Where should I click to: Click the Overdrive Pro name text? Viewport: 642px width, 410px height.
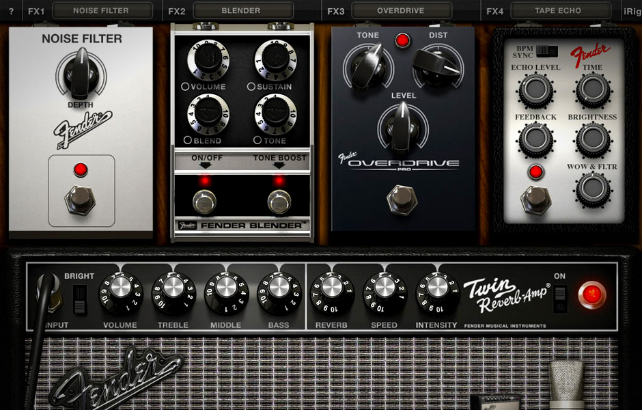click(403, 164)
